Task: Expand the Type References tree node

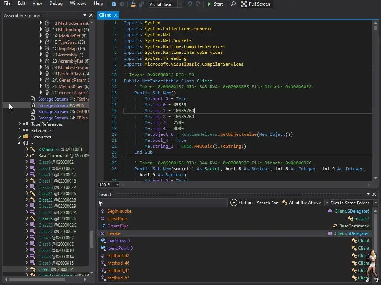Action: click(20, 124)
